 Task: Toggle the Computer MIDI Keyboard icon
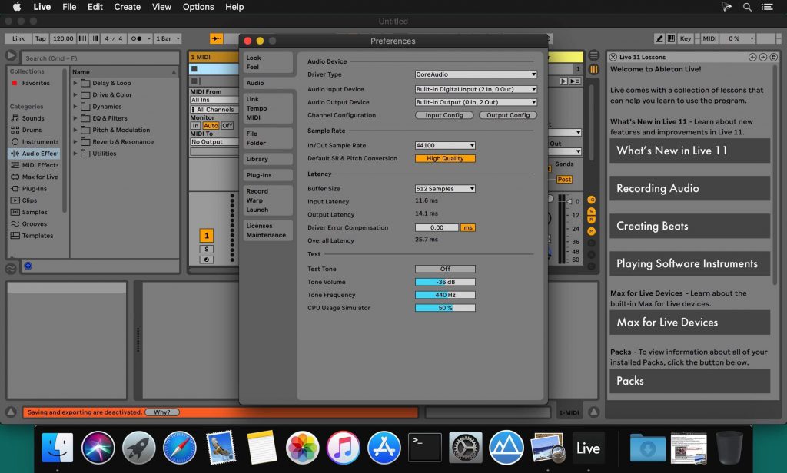(x=671, y=38)
